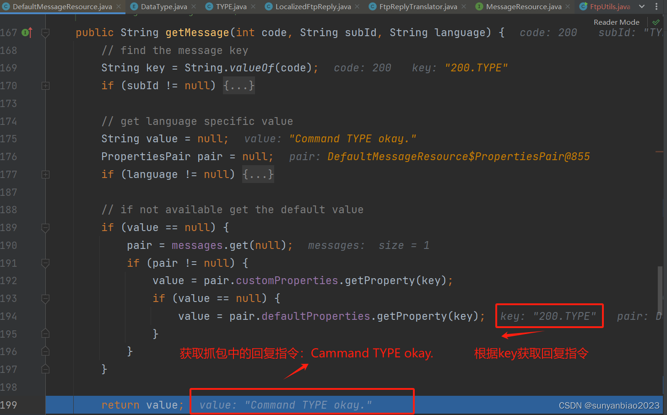
Task: Click the enum icon on the DataType.java tab
Action: tap(134, 6)
